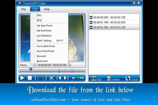Choose Forward from the Edit menu
This screenshot has width=158, height=105.
[x=49, y=56]
